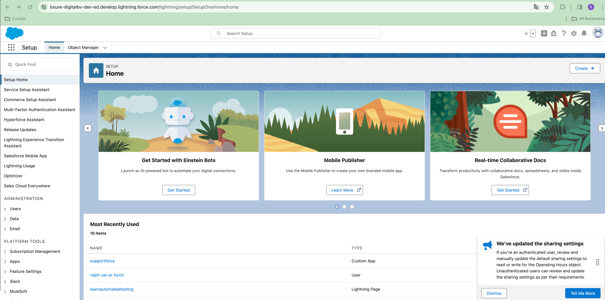The height and width of the screenshot is (300, 605).
Task: Expand the Email tree node
Action: [x=5, y=229]
